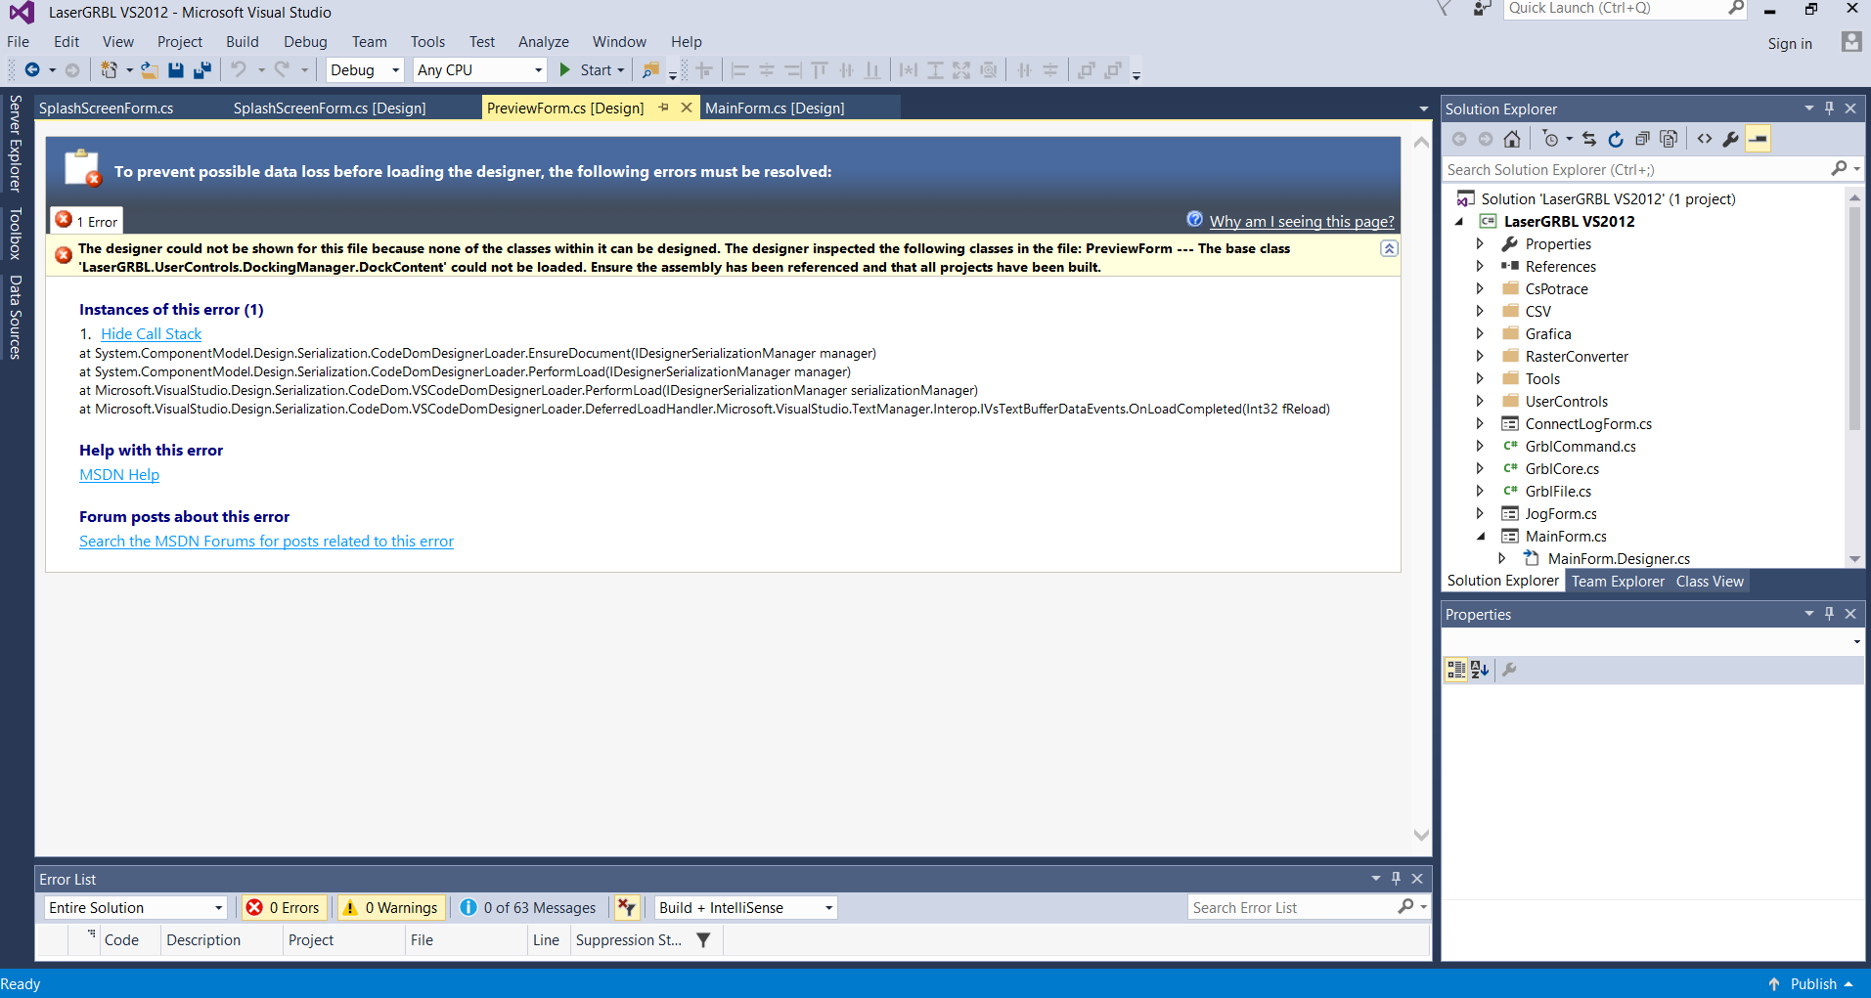Click Search the MSDN Forums link
The height and width of the screenshot is (998, 1871).
click(x=266, y=542)
